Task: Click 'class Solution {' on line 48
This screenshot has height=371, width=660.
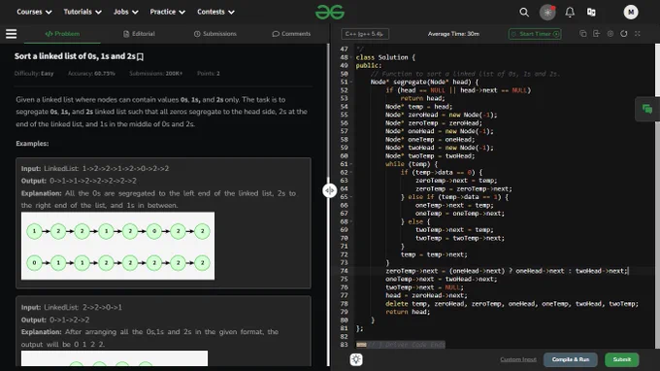Action: coord(385,57)
